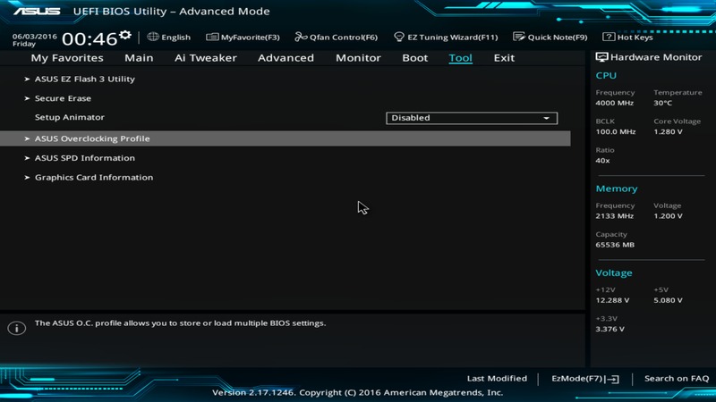Viewport: 716px width, 402px height.
Task: Click the globe icon for English language
Action: [153, 38]
